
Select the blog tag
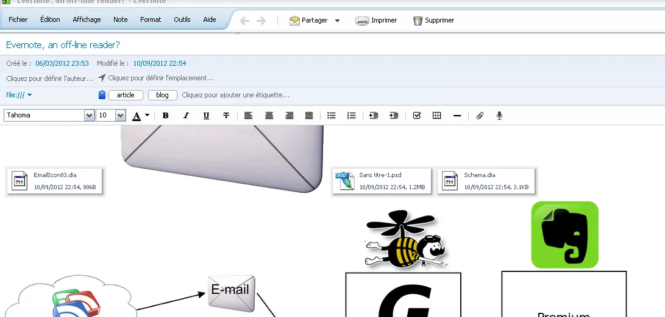pos(162,96)
